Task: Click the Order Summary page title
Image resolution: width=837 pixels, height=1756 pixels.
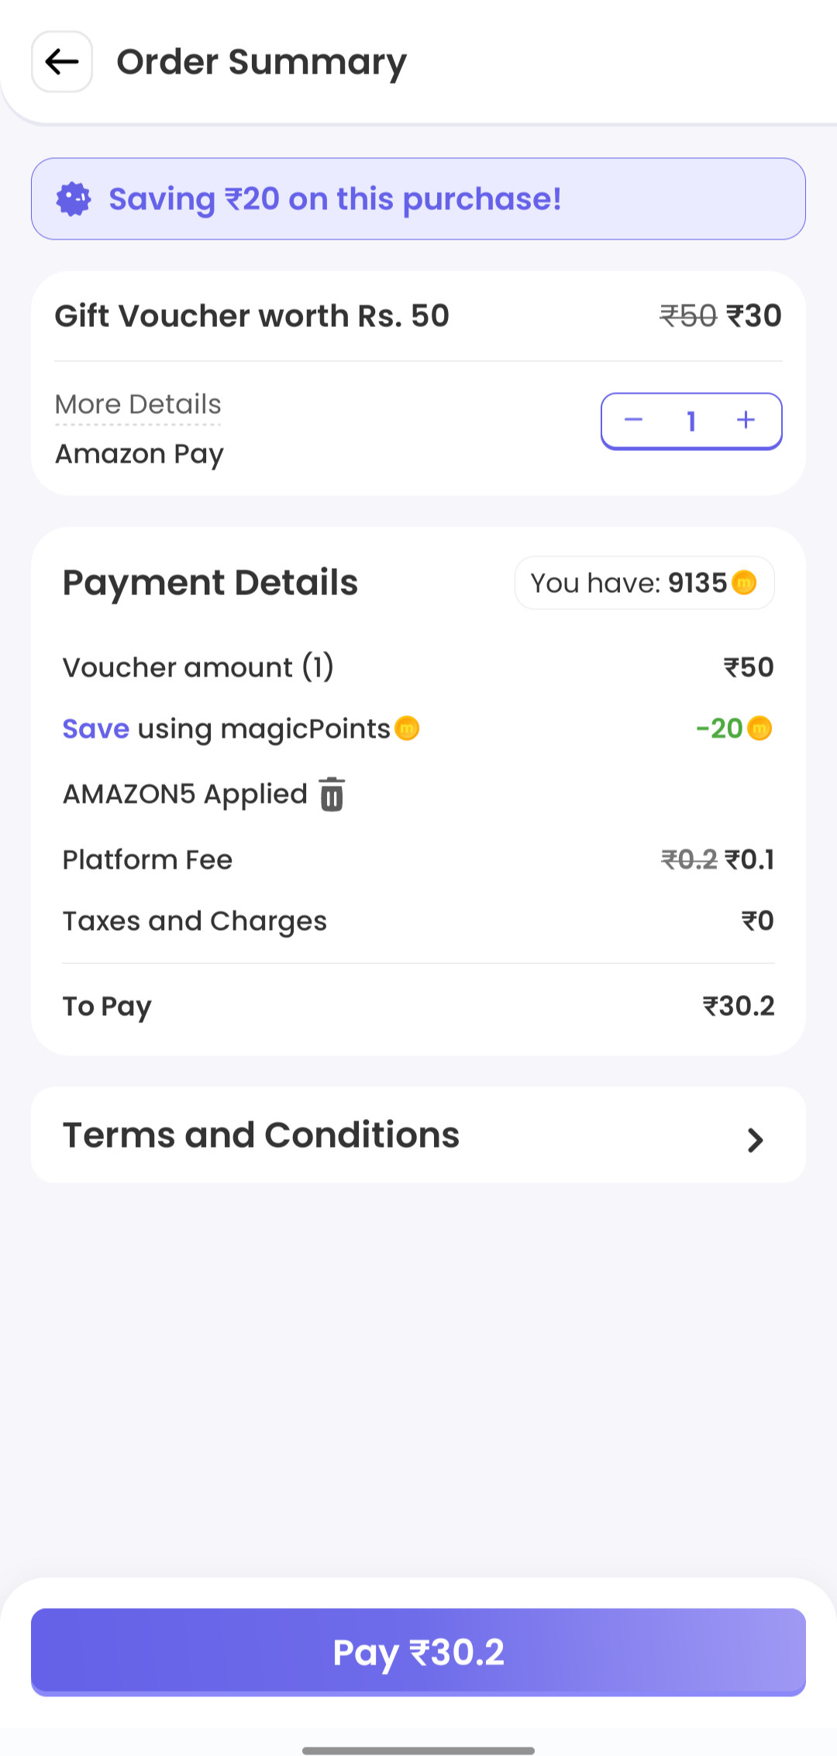Action: tap(261, 62)
